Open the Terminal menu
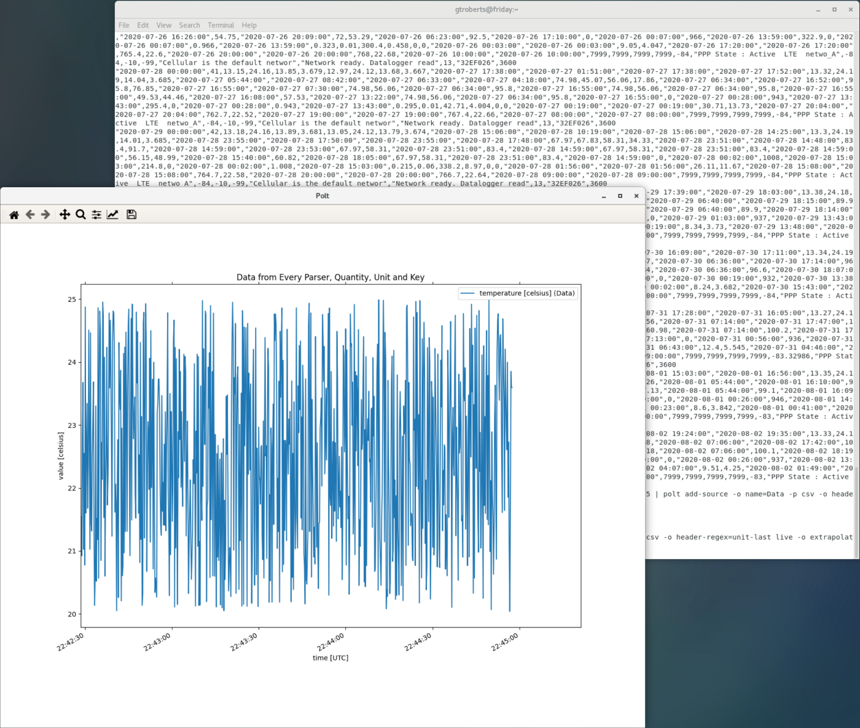860x728 pixels. (221, 25)
